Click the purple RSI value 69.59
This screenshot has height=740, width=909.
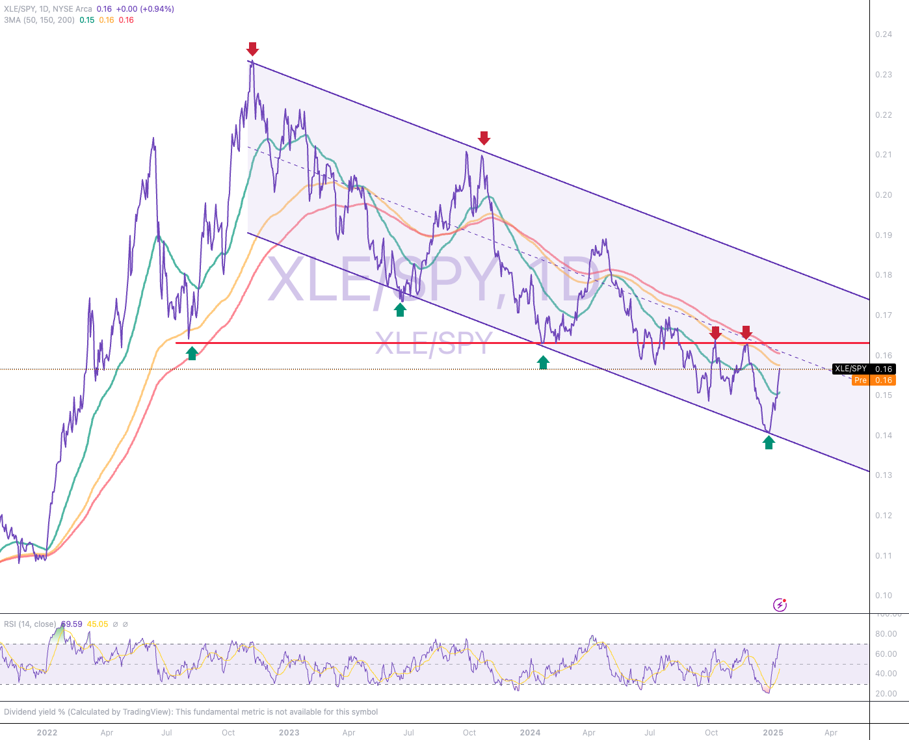click(72, 624)
